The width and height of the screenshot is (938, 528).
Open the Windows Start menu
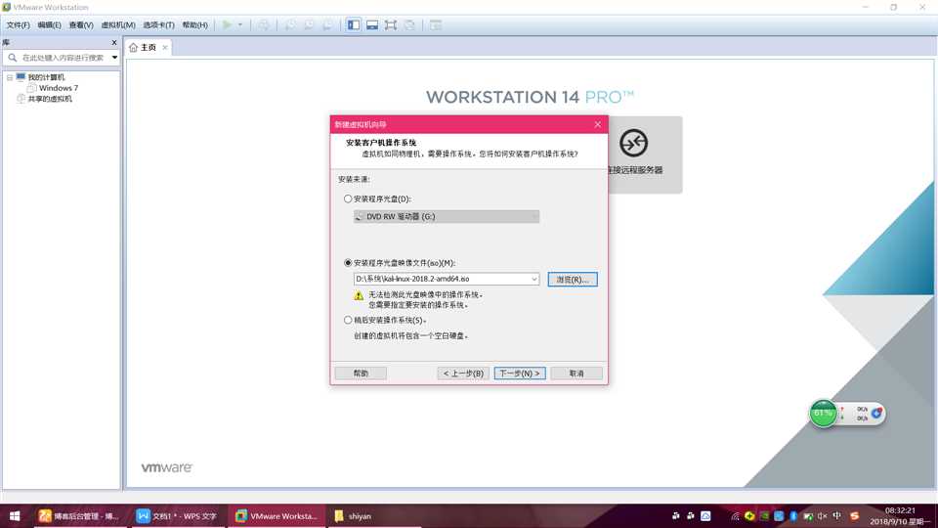[15, 516]
